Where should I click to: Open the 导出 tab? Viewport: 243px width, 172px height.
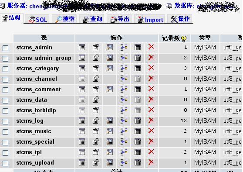click(x=120, y=19)
